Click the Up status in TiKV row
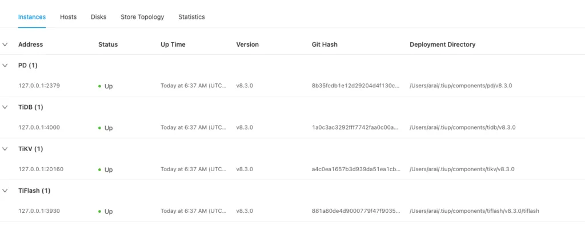This screenshot has height=251, width=585. click(106, 169)
